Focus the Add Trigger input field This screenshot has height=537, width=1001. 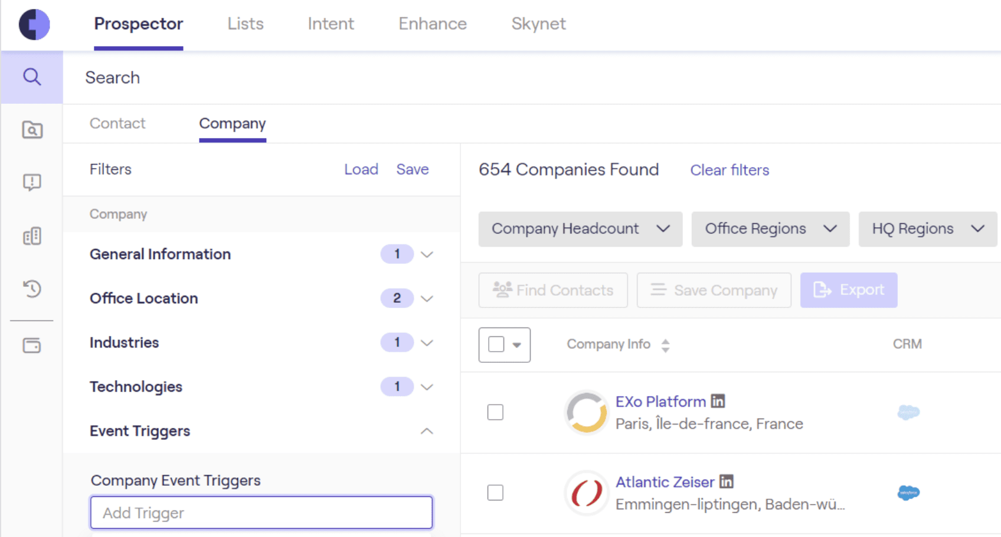click(261, 512)
